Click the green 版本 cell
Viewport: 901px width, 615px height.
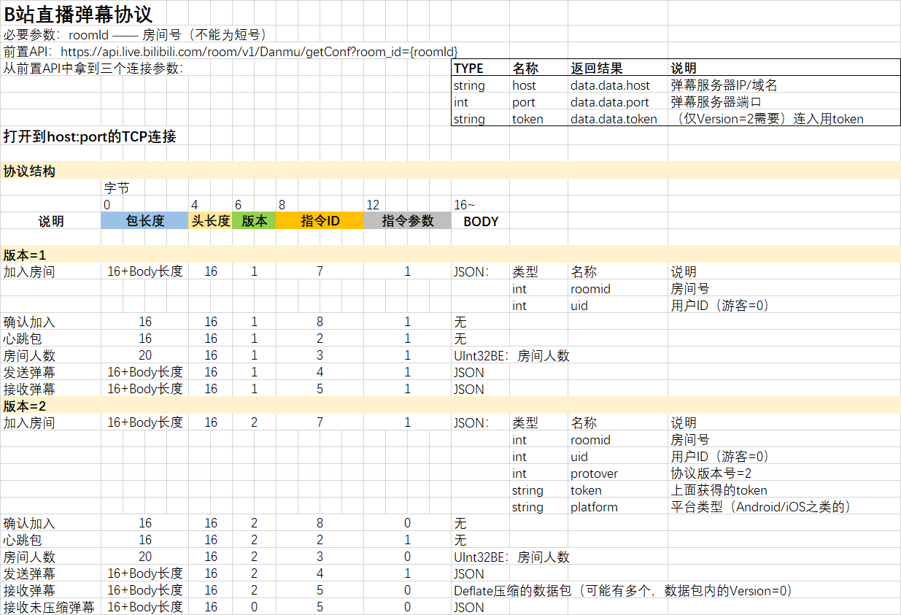(x=254, y=220)
